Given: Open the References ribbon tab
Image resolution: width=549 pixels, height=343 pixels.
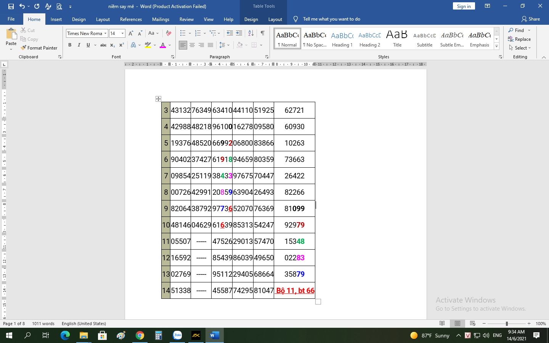Looking at the screenshot, I should (131, 19).
